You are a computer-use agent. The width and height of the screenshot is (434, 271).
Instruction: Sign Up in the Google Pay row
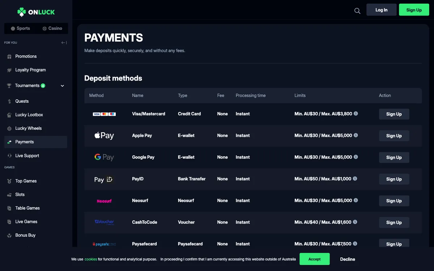click(x=394, y=158)
